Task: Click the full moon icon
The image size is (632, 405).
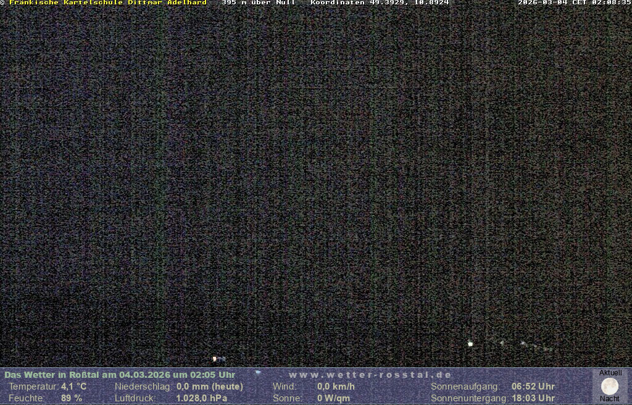Action: tap(610, 386)
